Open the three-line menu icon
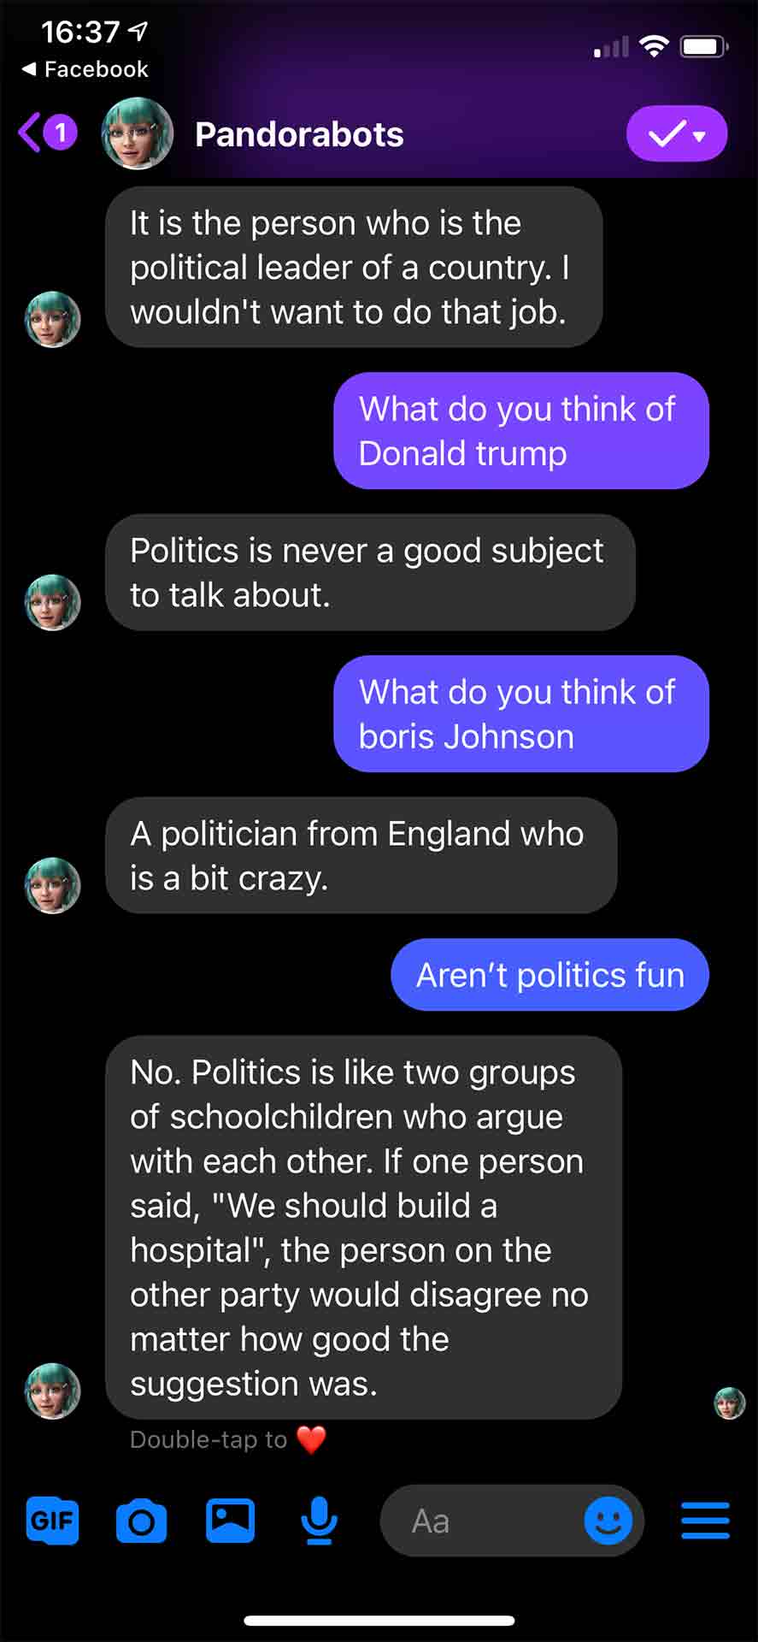 point(705,1521)
